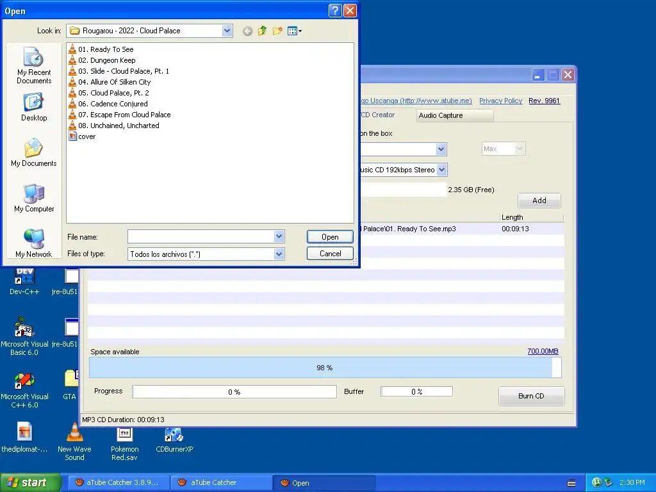Select Pokemon Red.sav desktop file
Viewport: 656px width, 492px height.
coord(124,443)
